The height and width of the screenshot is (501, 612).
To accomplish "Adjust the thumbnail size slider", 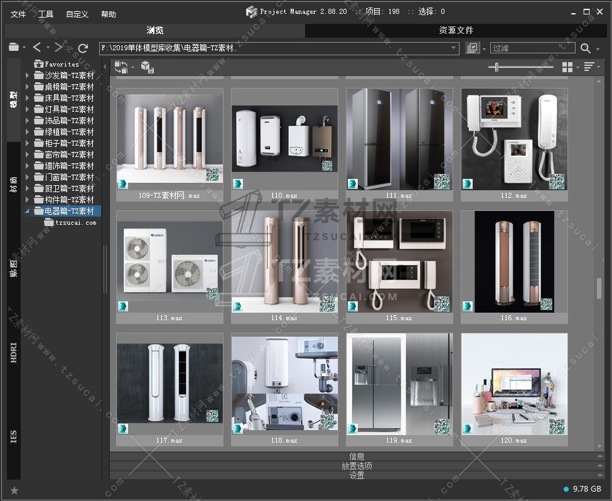I will 497,67.
